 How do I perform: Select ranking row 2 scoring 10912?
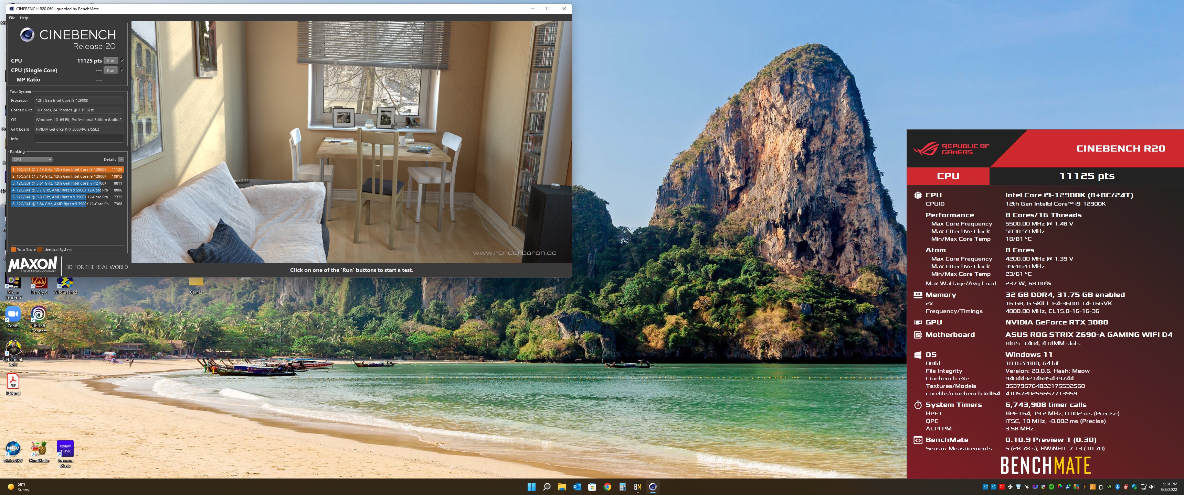pos(67,176)
